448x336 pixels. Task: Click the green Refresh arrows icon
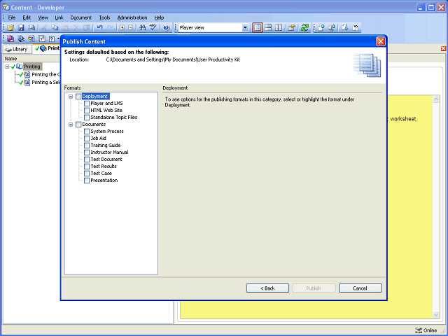point(305,28)
